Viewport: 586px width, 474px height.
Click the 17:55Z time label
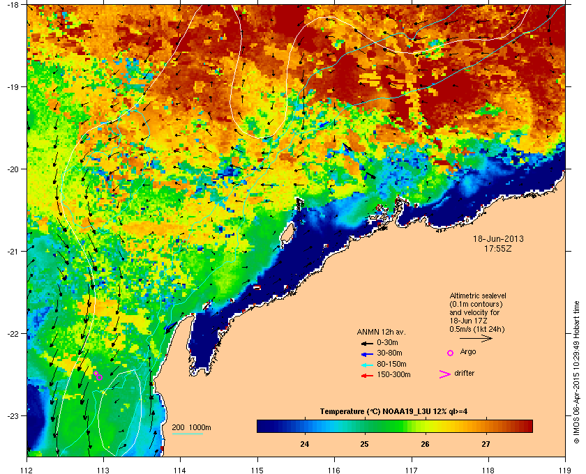click(498, 248)
